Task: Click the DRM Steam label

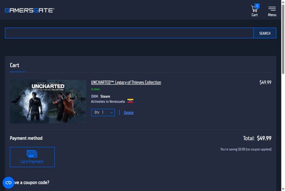Action: point(101,96)
